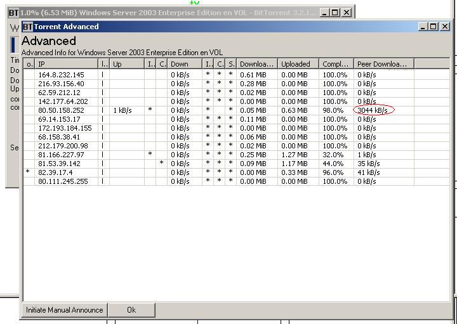Click the Ok button
This screenshot has width=457, height=324.
point(131,310)
